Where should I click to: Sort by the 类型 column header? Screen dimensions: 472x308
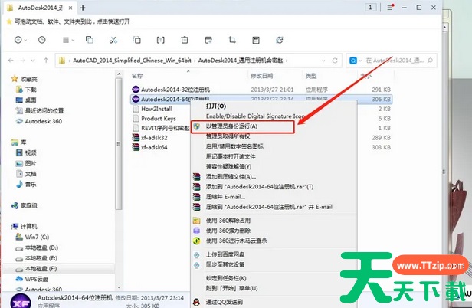(311, 76)
